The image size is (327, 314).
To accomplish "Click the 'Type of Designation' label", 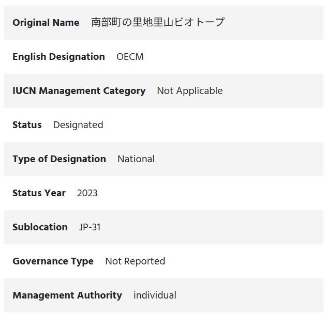I will 59,159.
